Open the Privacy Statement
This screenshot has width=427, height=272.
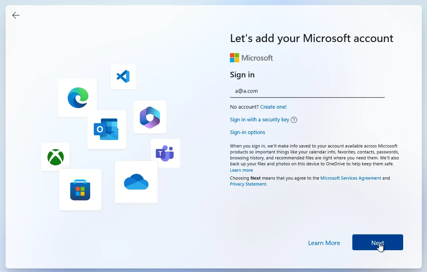tap(248, 184)
